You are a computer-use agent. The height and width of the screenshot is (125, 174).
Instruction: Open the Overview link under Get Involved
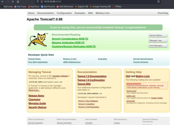click(x=89, y=123)
